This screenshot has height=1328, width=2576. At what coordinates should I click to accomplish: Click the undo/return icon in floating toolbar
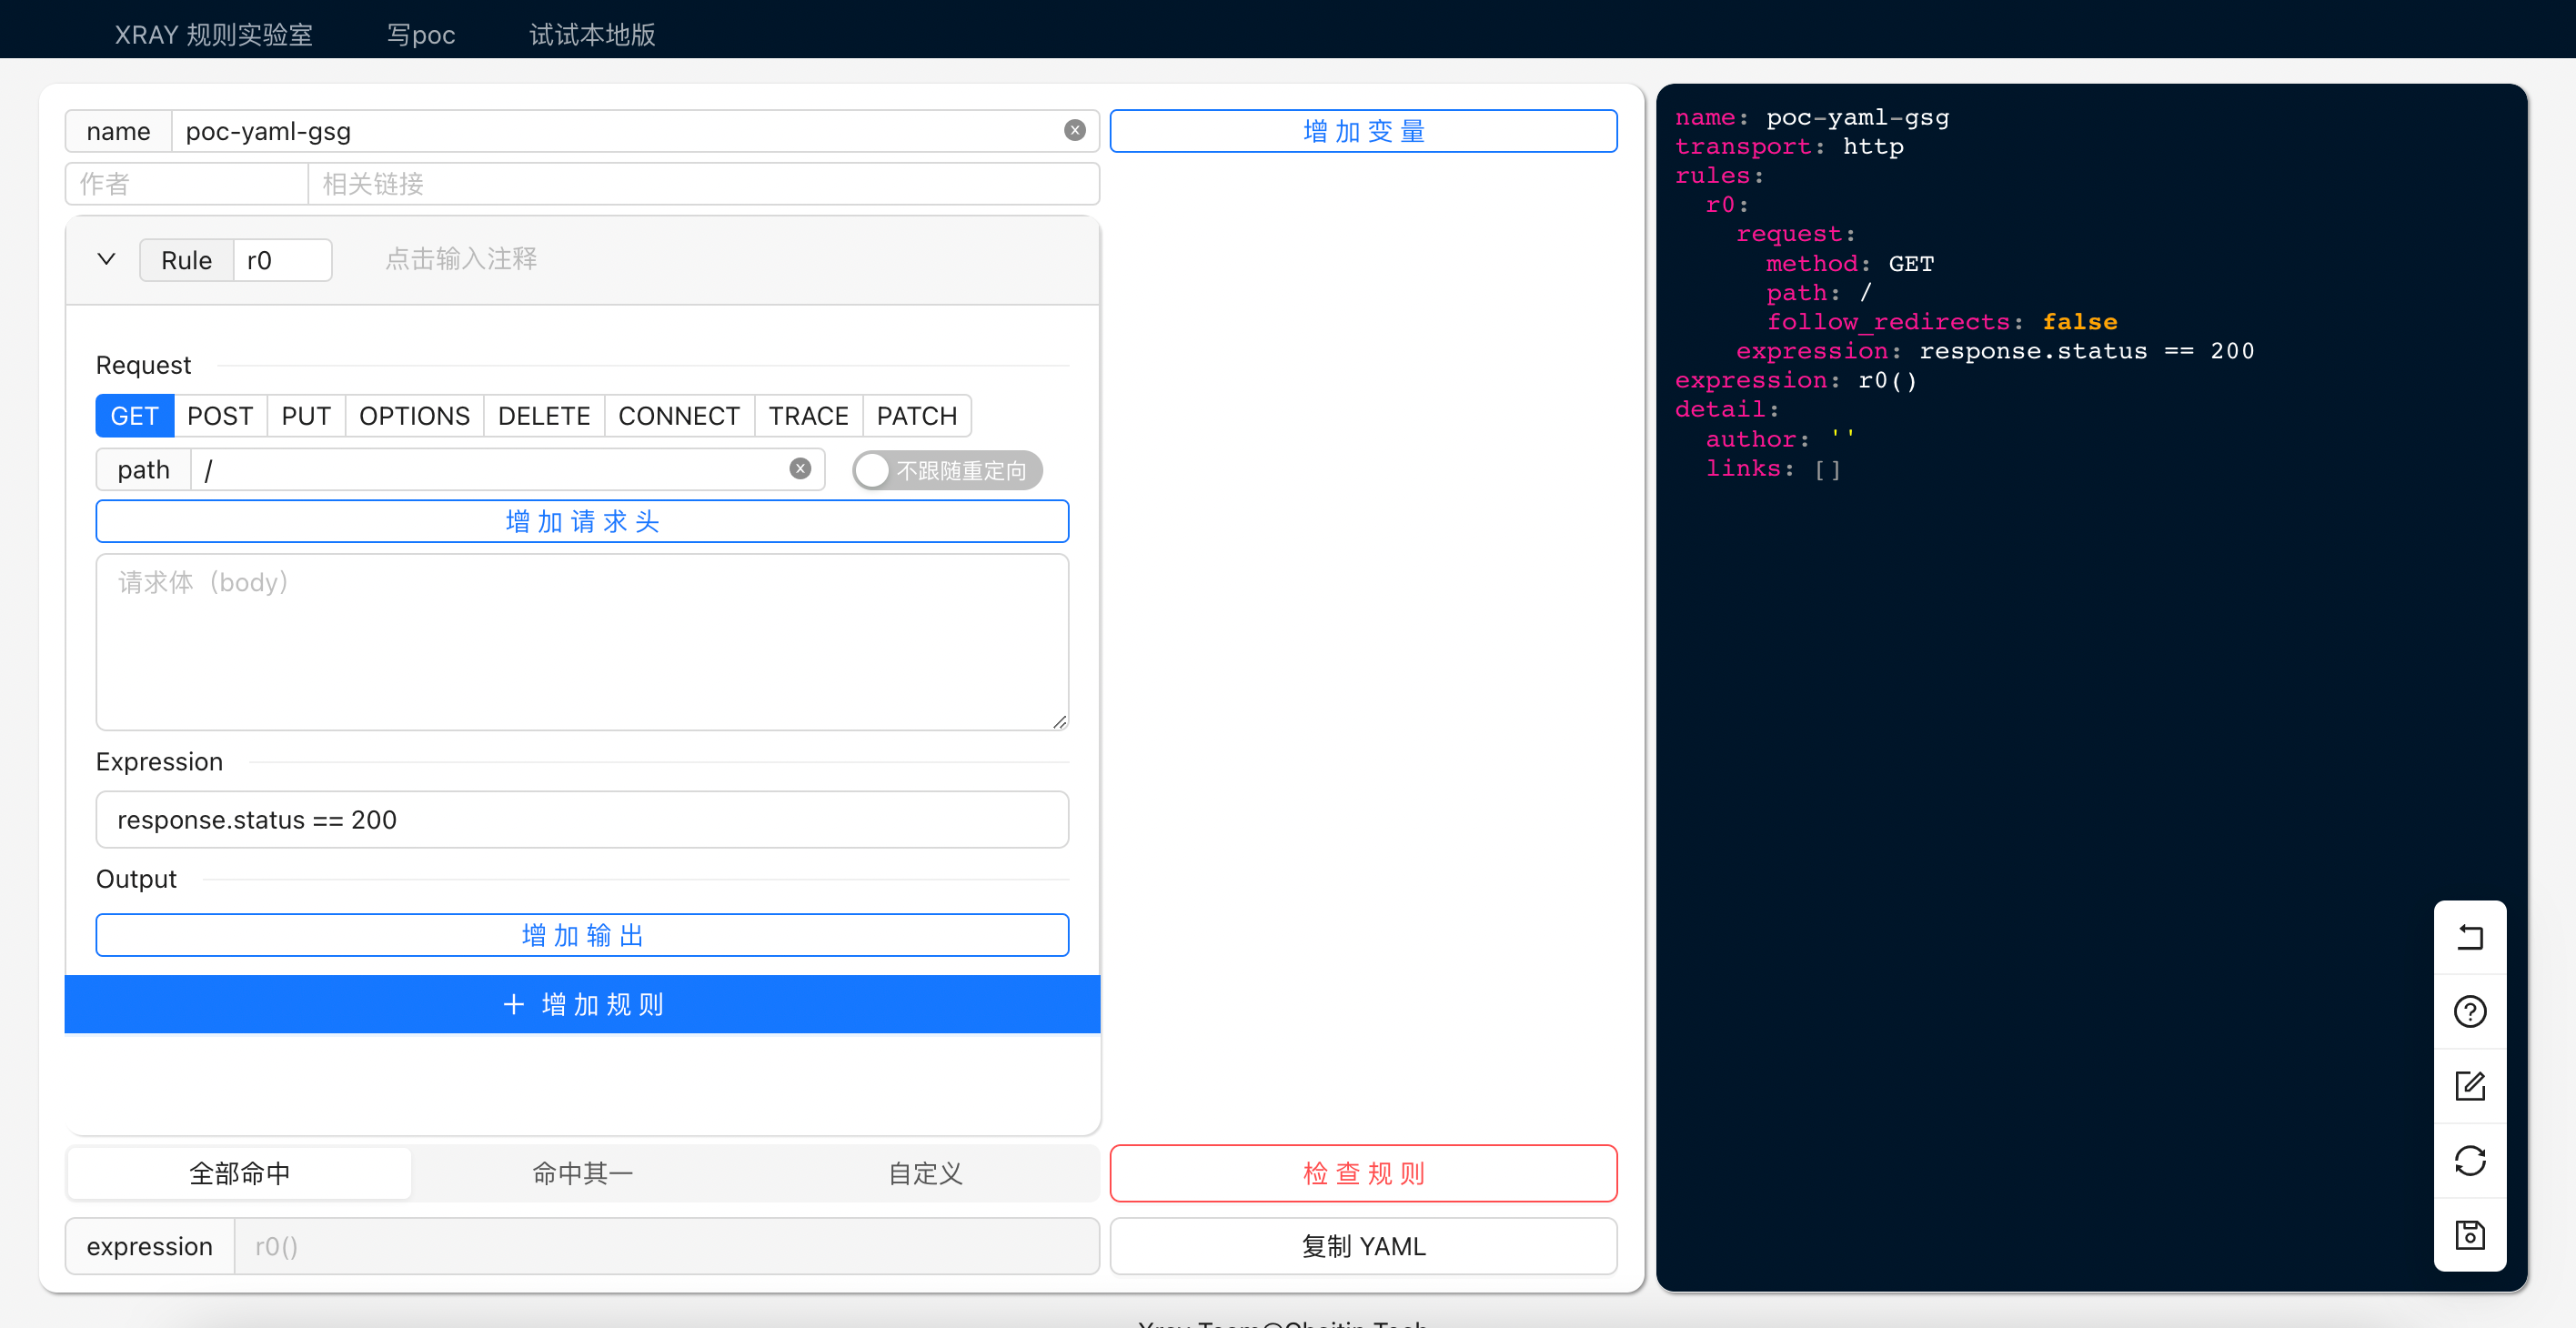[2469, 937]
